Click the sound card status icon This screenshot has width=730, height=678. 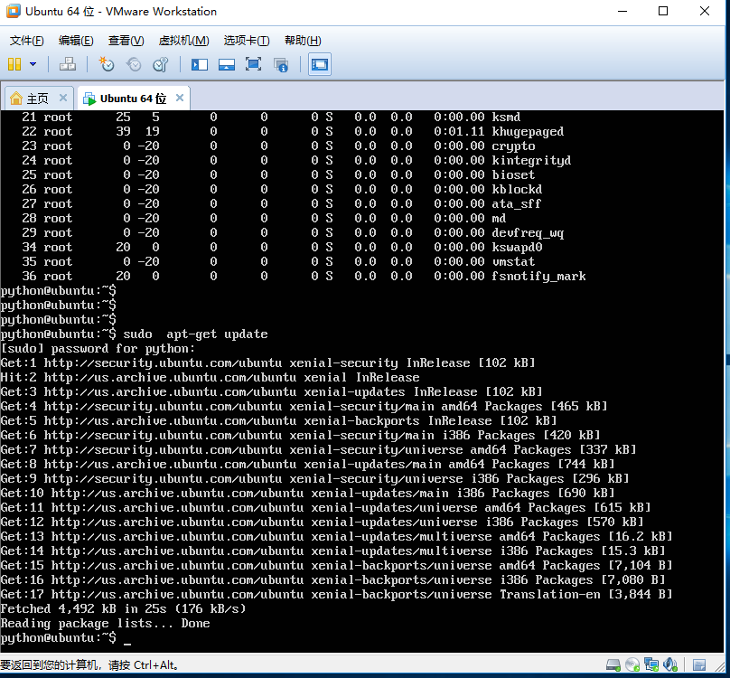670,665
